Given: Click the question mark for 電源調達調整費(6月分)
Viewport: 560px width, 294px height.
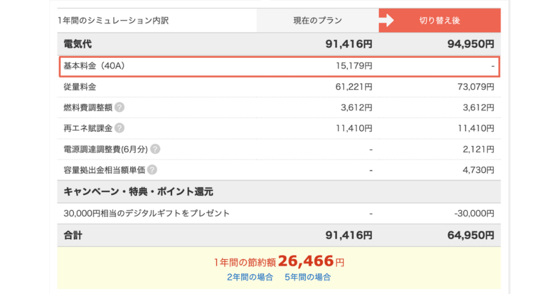Looking at the screenshot, I should [x=155, y=149].
